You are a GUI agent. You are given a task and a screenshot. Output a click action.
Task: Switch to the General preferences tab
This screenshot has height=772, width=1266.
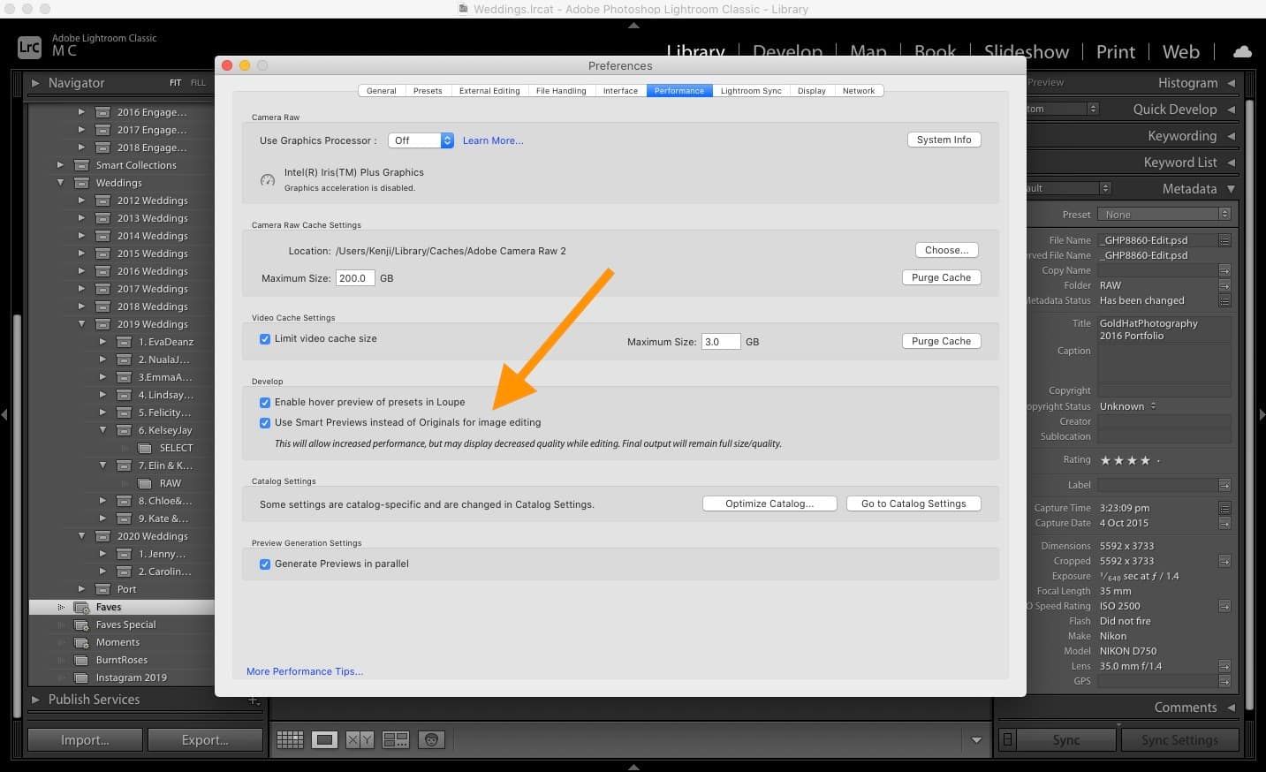tap(382, 91)
